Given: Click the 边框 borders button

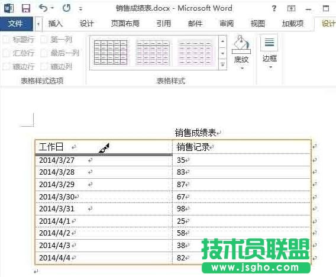Looking at the screenshot, I should tap(269, 42).
